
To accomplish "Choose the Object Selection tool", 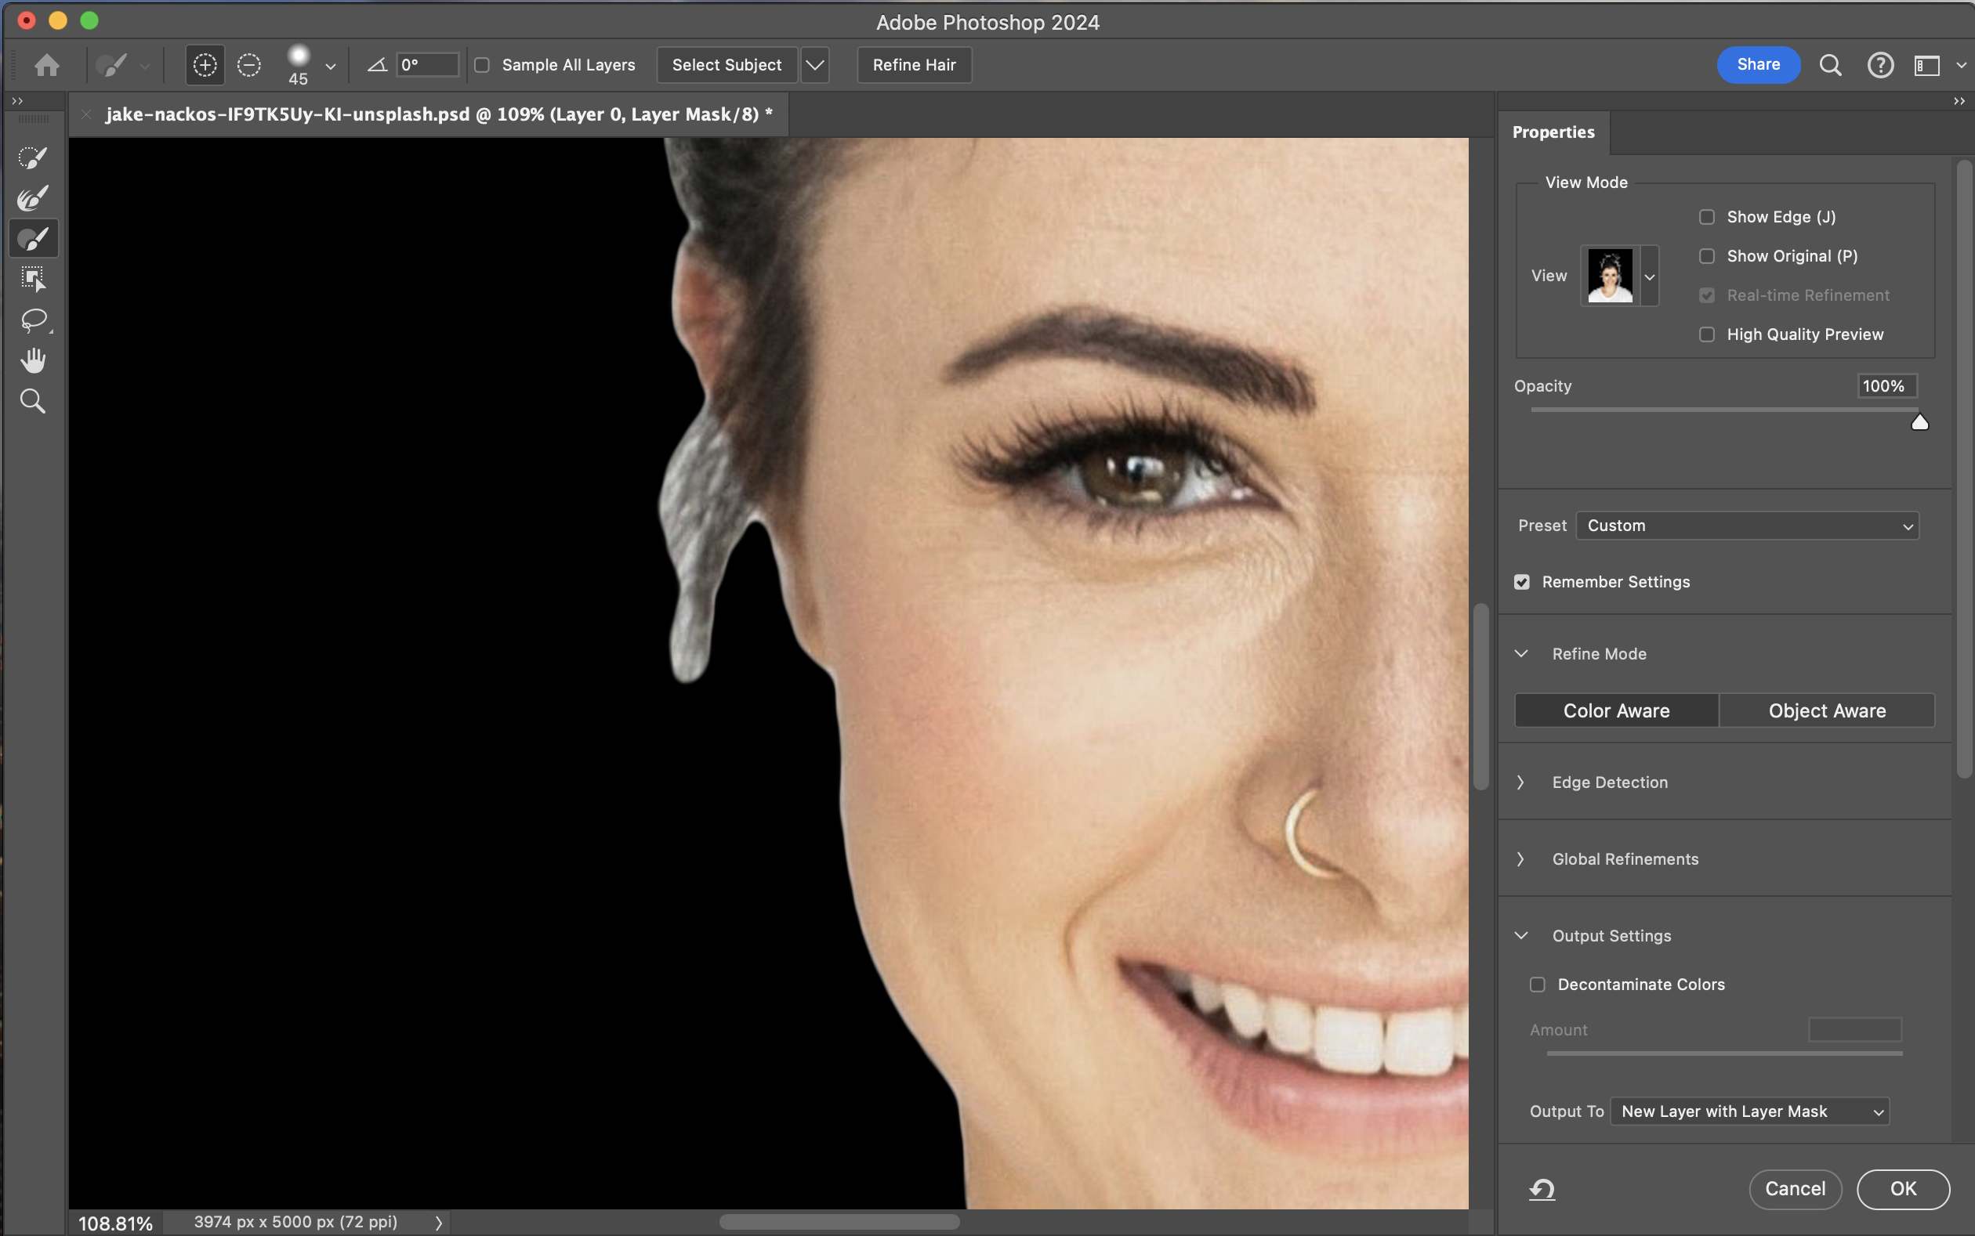I will pos(33,279).
